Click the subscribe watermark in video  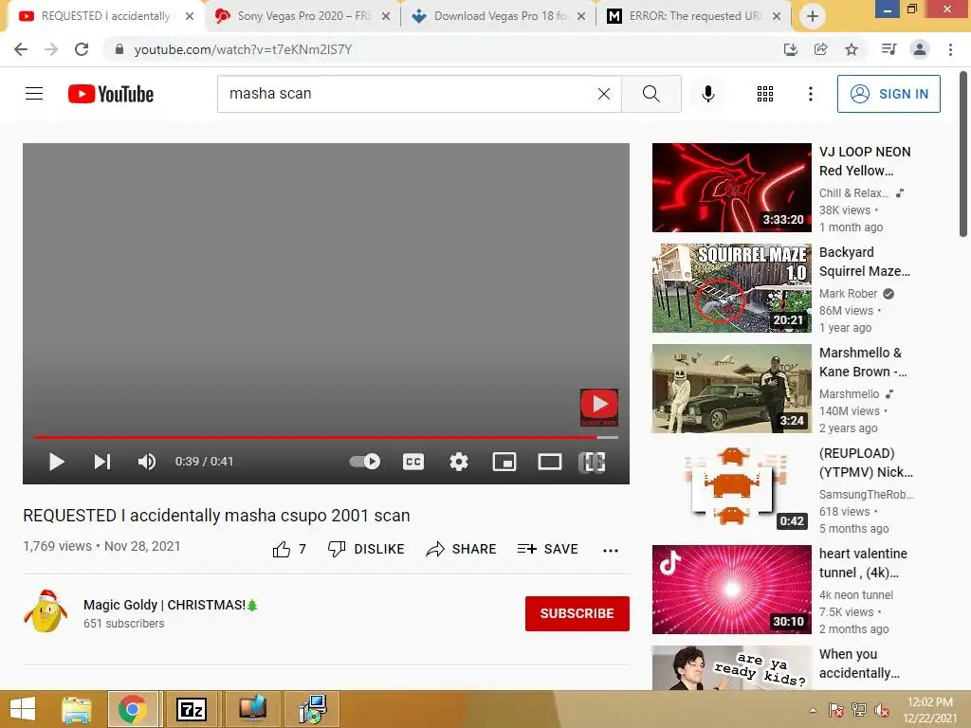tap(599, 408)
